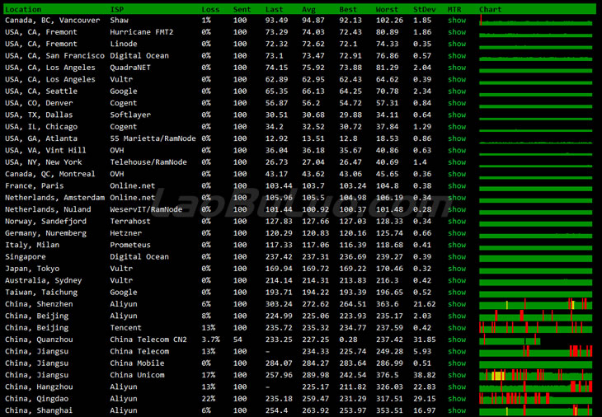Open show link for Seattle Google row

457,91
